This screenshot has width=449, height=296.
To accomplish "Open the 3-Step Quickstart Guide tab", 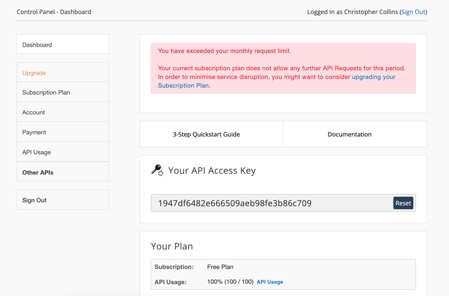I will click(206, 135).
